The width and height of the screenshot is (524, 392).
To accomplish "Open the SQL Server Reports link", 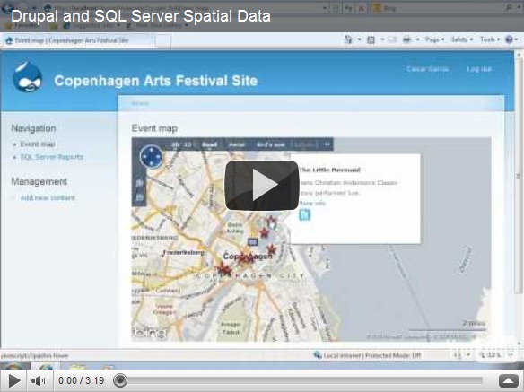I will 52,157.
